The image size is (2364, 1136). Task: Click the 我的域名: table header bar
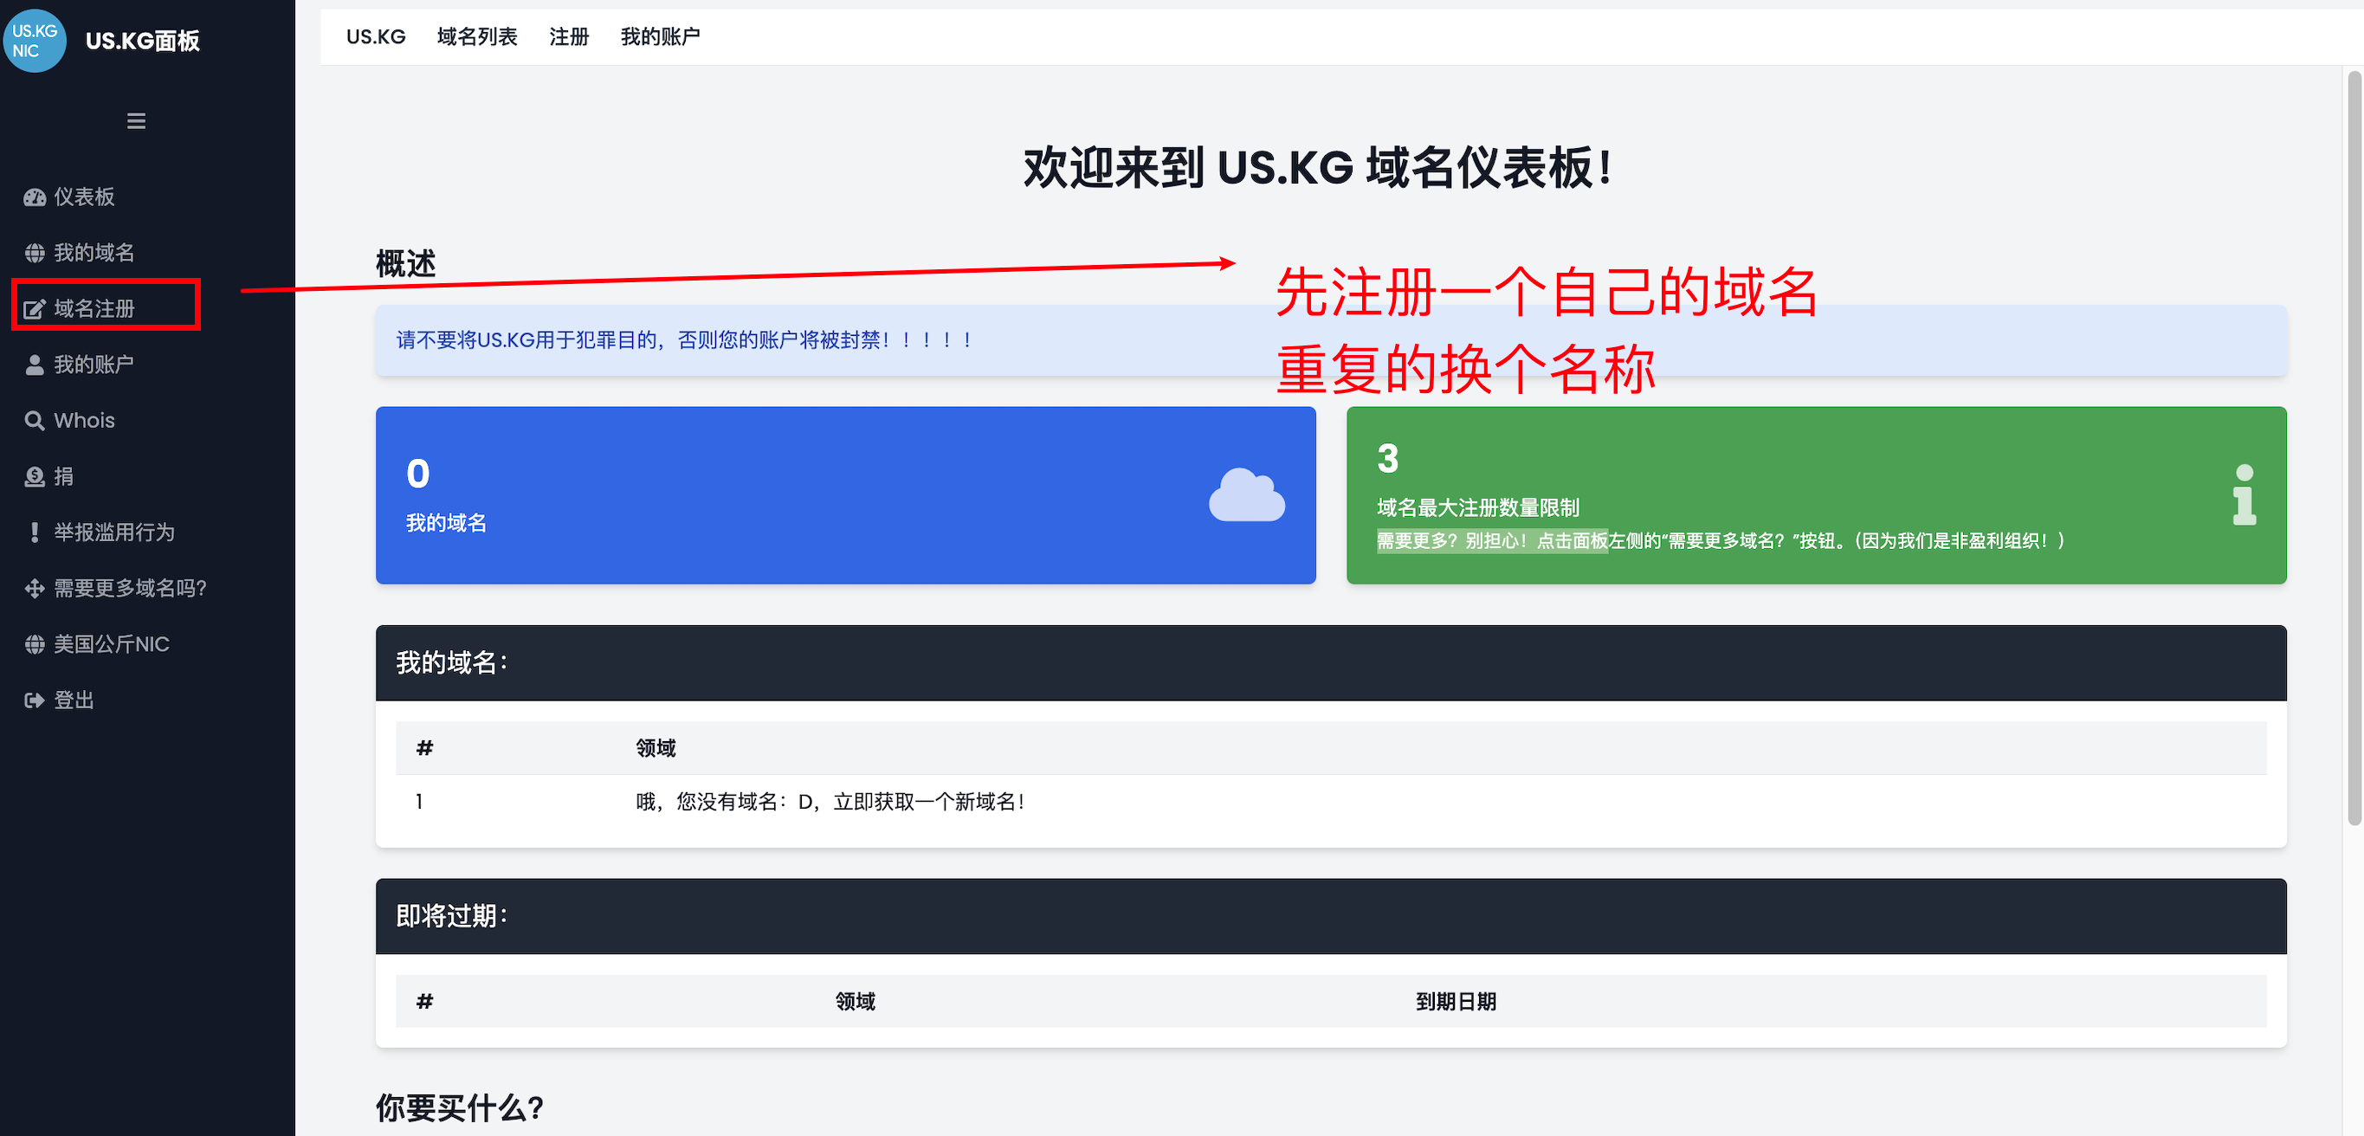[x=1331, y=663]
